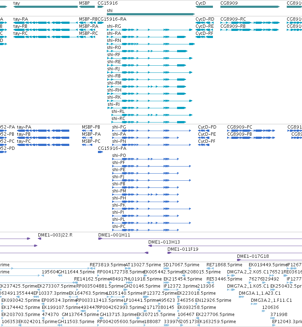302x327 pixels.
Task: Click the MSBP-PC protein label
Action: pos(91,141)
